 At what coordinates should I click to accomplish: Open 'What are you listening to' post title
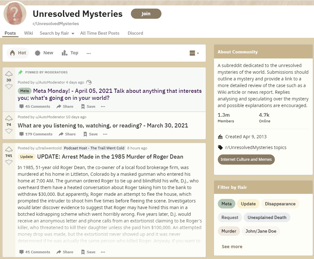click(x=103, y=126)
